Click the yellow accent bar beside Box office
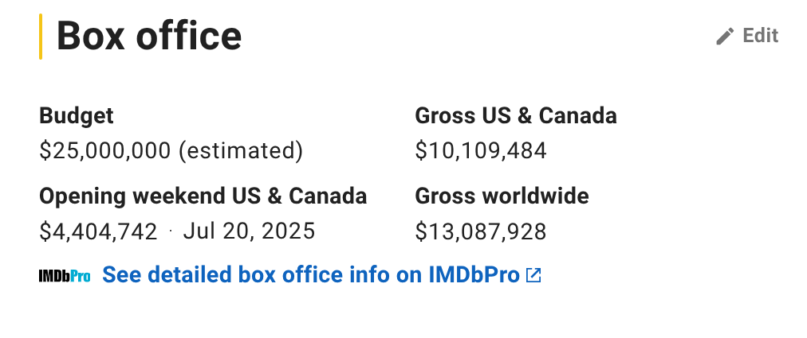Screen dimensions: 807x338 pyautogui.click(x=41, y=37)
